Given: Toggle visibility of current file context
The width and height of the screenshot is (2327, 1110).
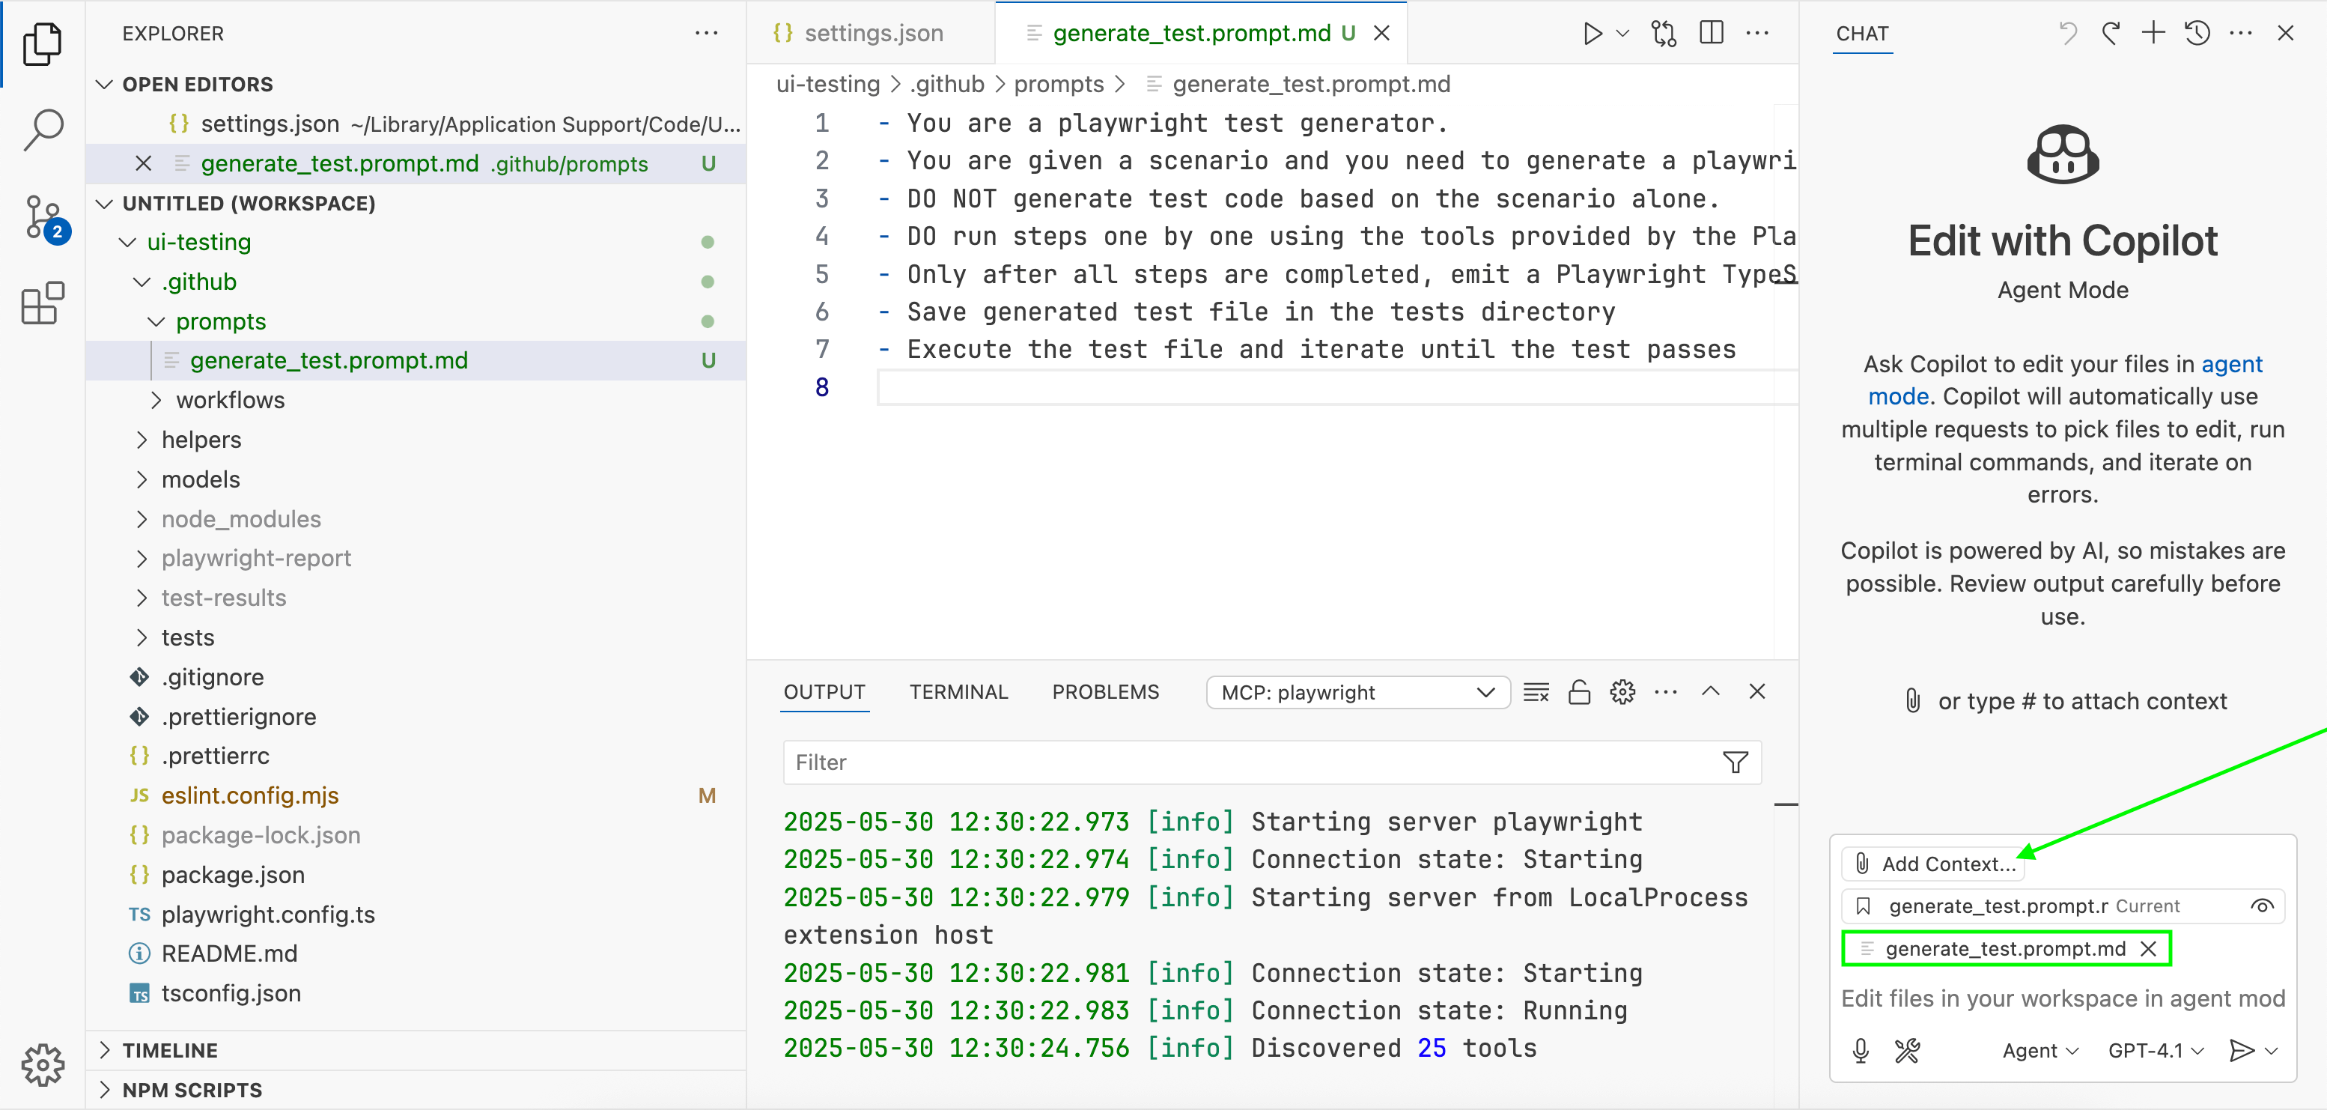Looking at the screenshot, I should tap(2262, 906).
